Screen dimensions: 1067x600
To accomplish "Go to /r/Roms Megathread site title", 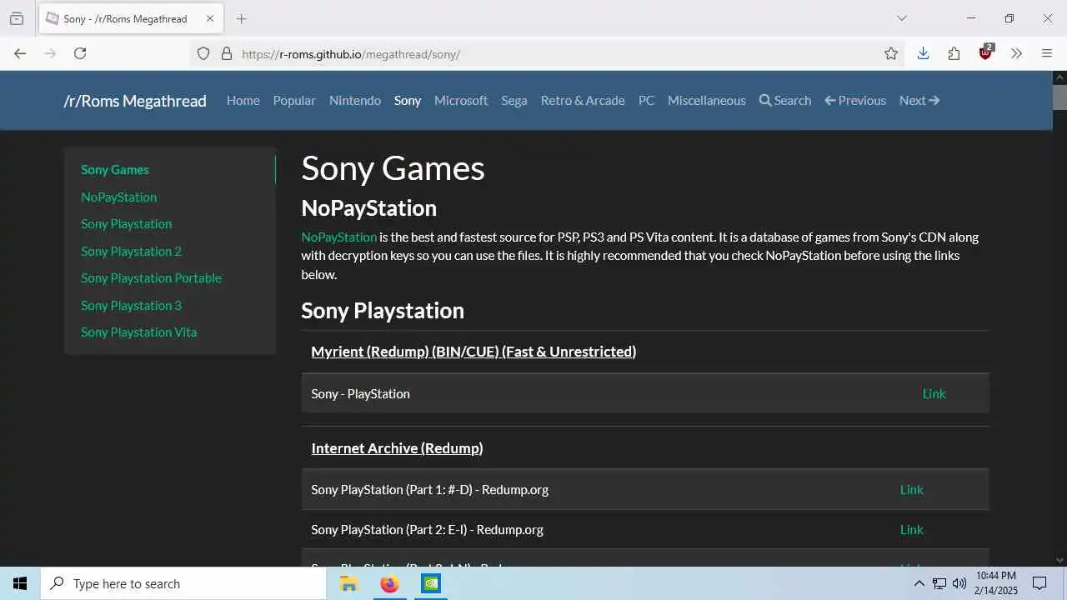I will point(135,101).
